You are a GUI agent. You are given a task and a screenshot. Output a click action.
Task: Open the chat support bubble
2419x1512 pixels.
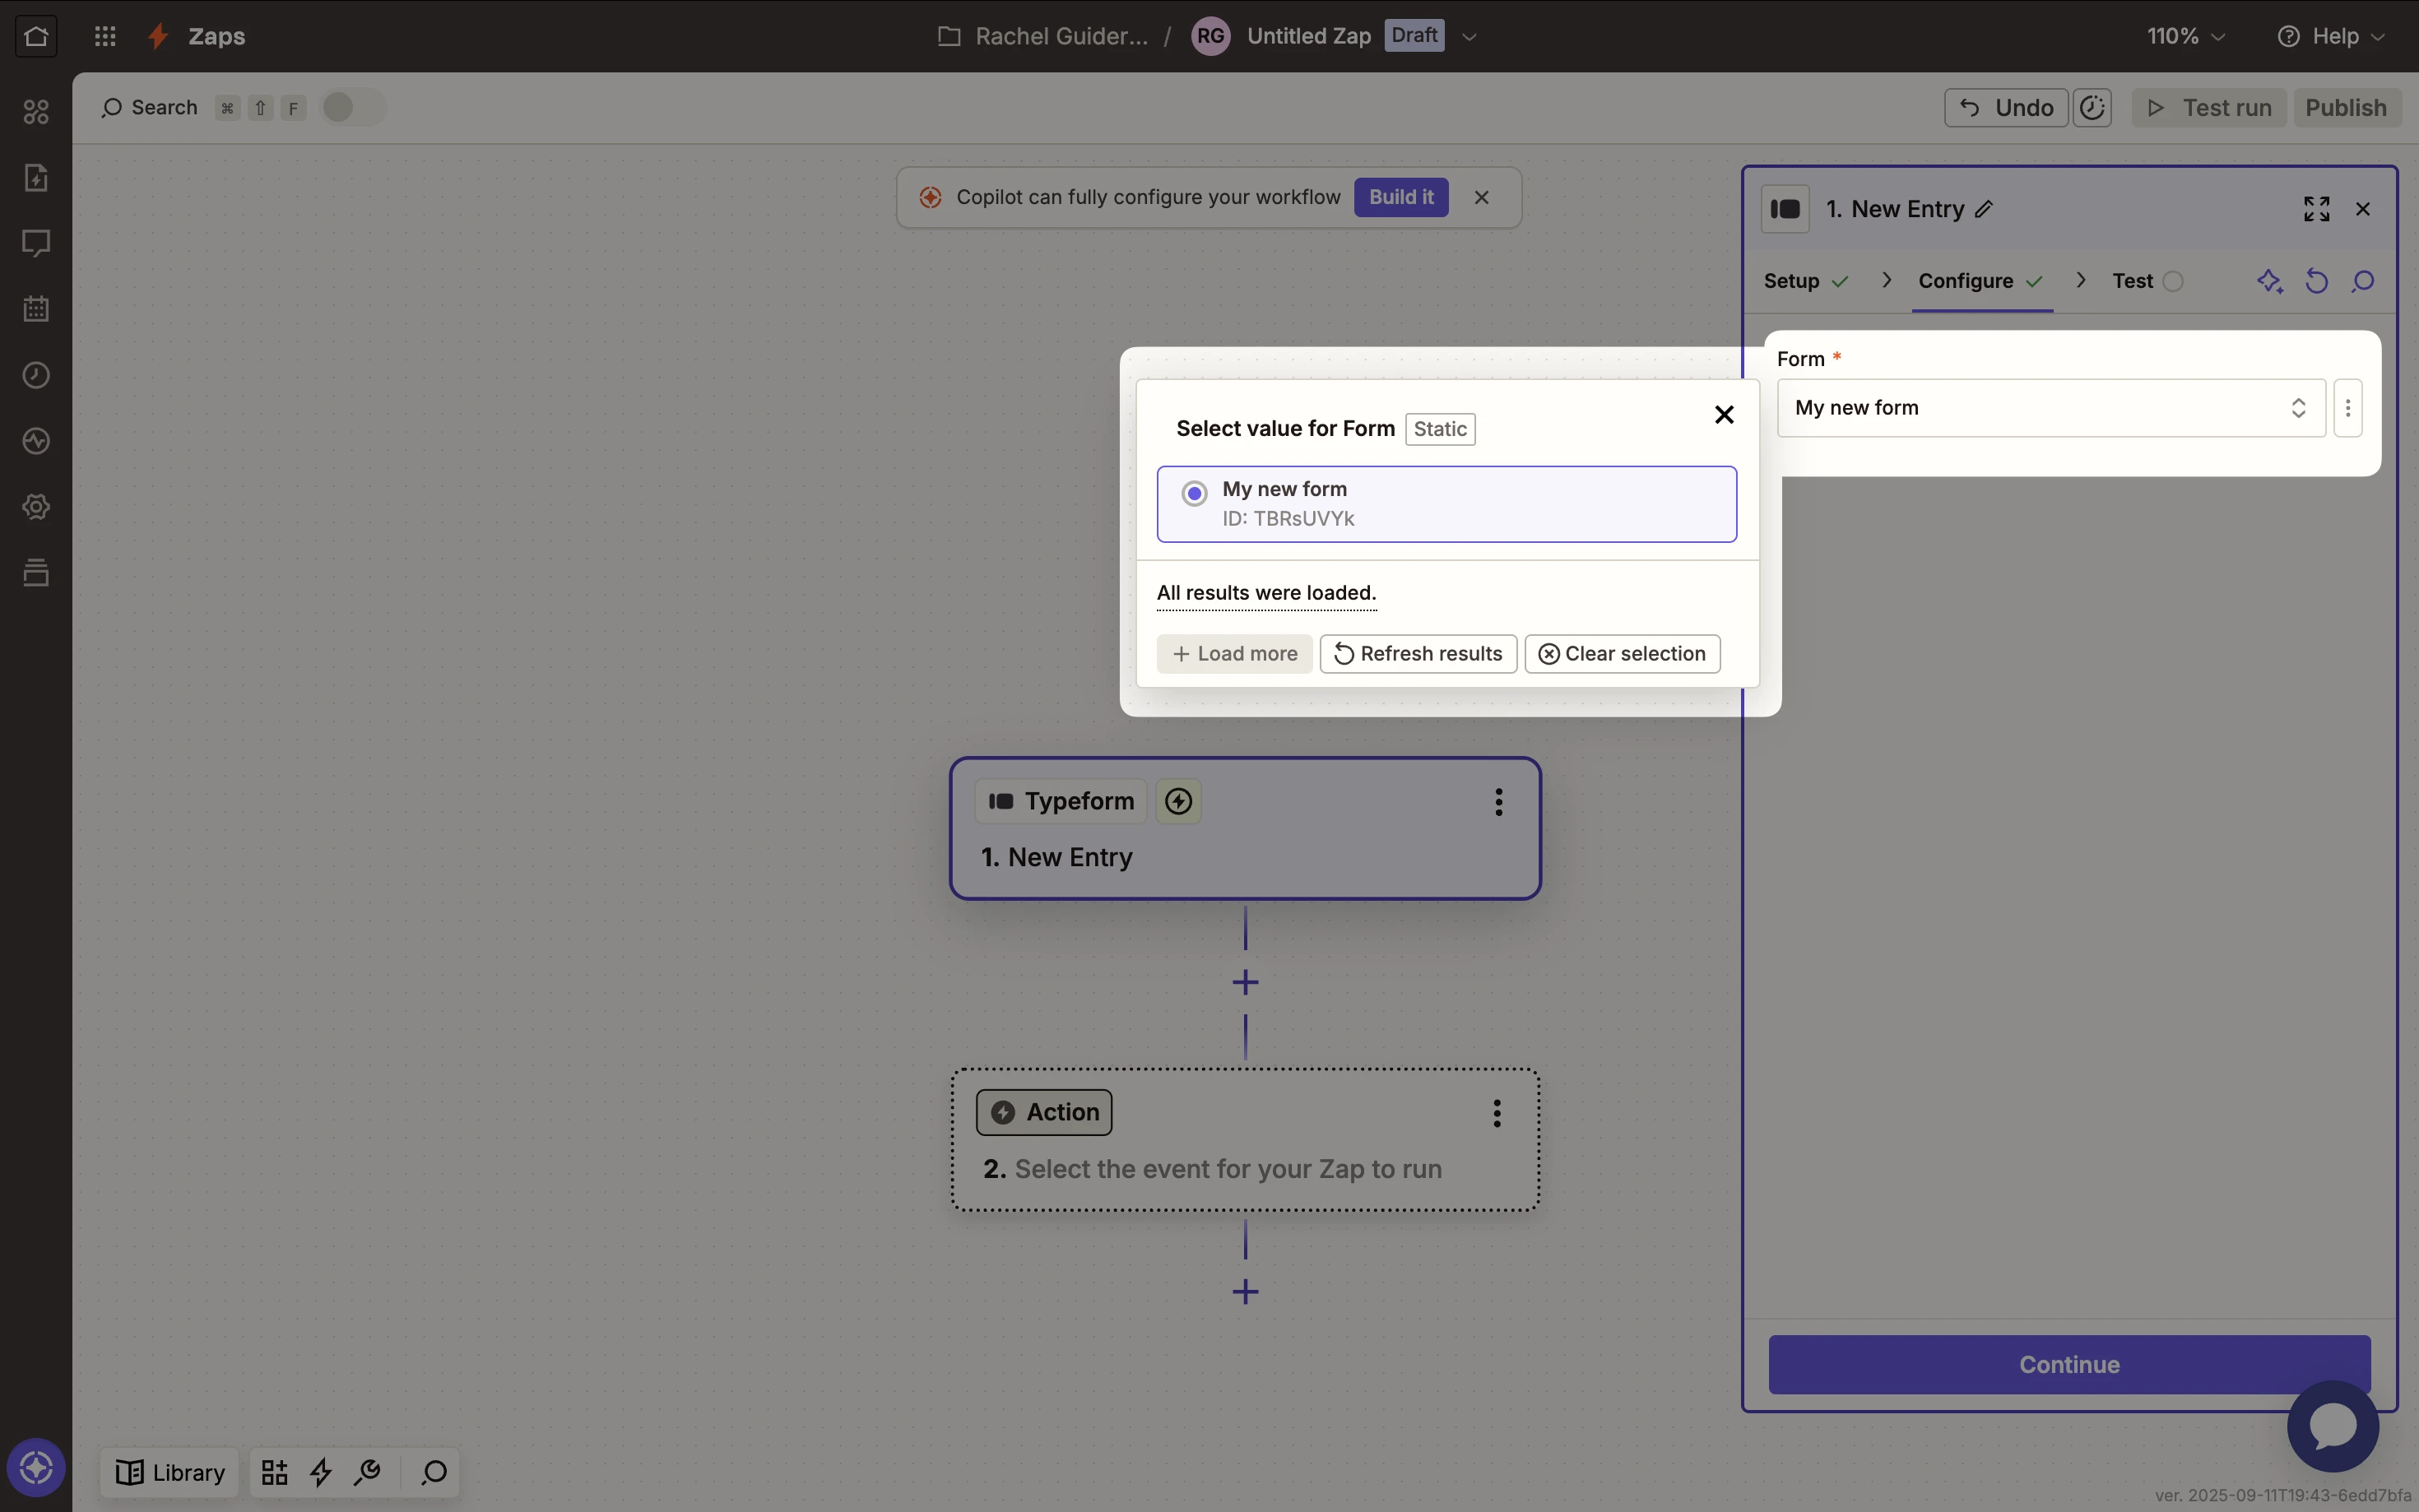[2332, 1426]
